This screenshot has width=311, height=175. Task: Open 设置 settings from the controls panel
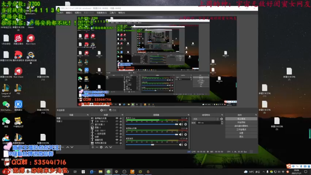(x=241, y=133)
